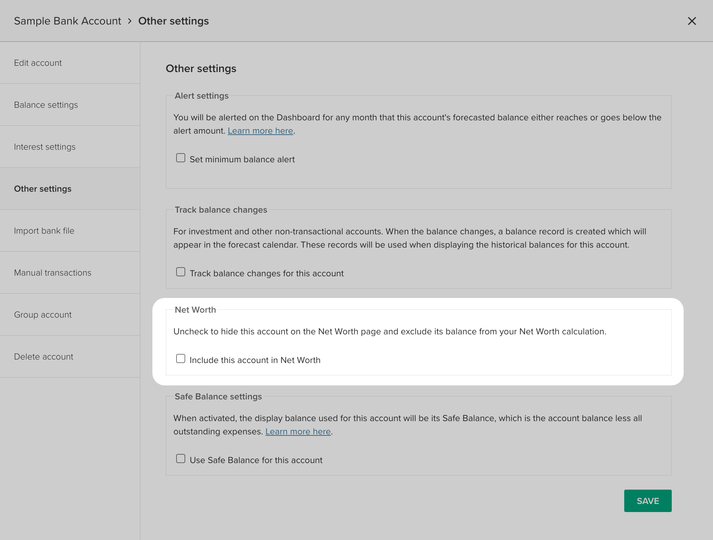This screenshot has width=713, height=540.
Task: Go to Delete account section
Action: (x=44, y=357)
